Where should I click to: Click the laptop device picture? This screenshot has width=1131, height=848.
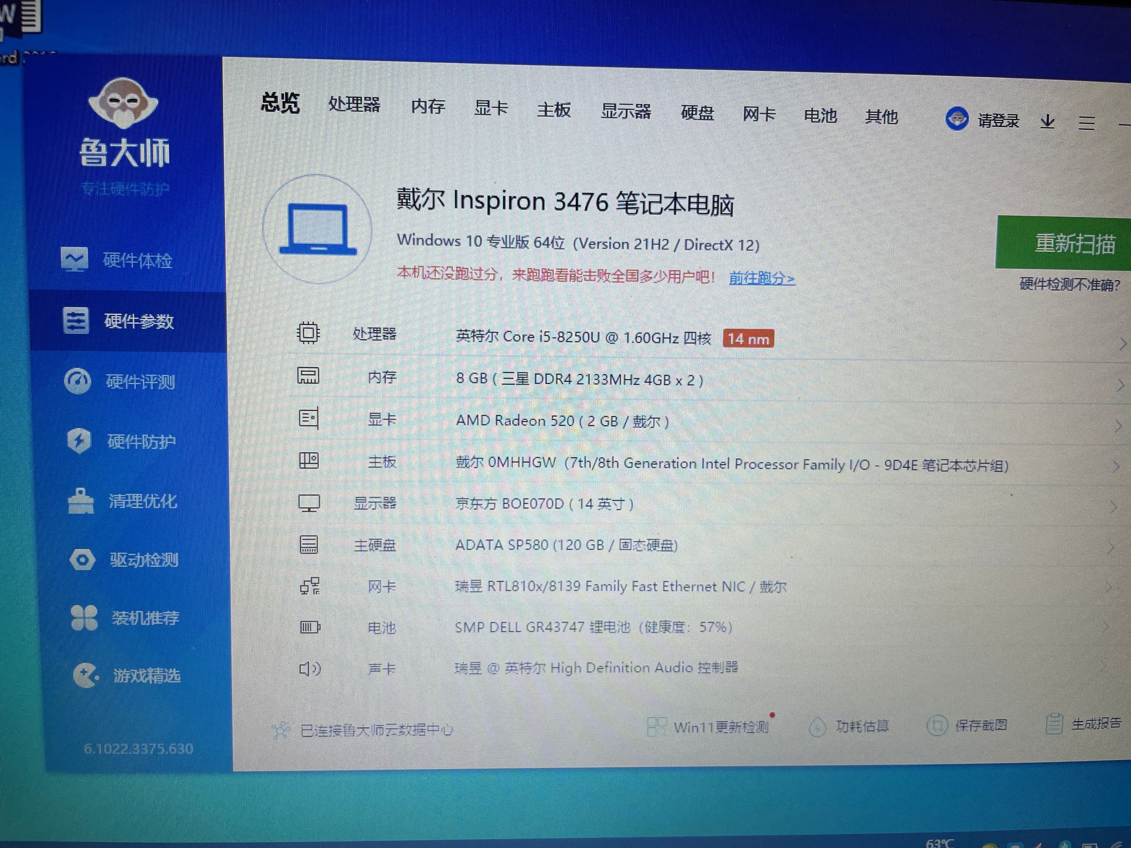click(318, 229)
